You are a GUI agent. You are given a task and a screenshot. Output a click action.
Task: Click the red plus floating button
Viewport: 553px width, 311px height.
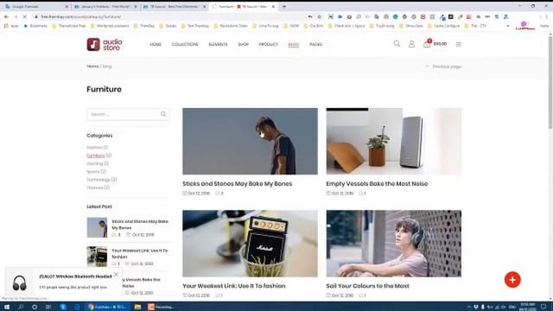(x=512, y=280)
